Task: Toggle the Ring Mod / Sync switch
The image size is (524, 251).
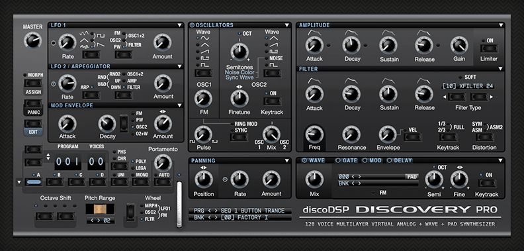Action: (239, 137)
